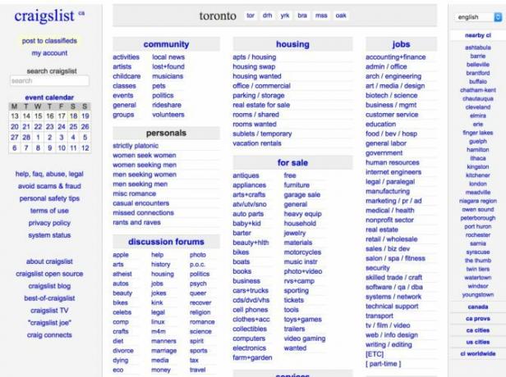Viewport: 506px width, 377px height.
Task: Open the event calendar link
Action: point(49,98)
